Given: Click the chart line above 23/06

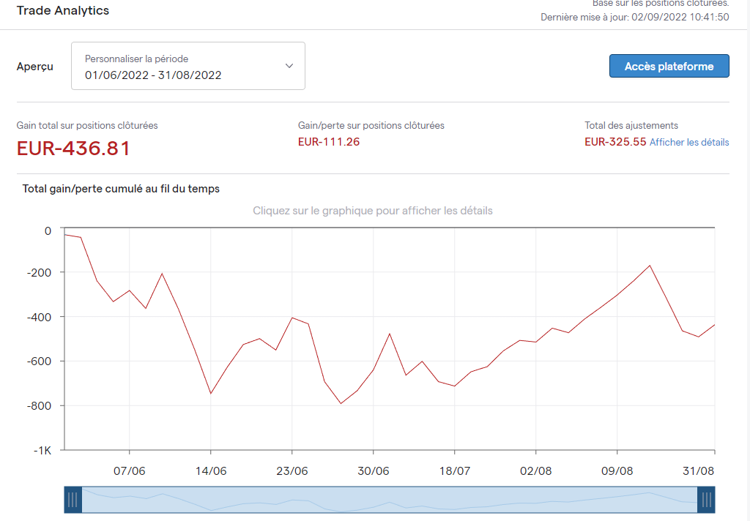Looking at the screenshot, I should coord(292,318).
